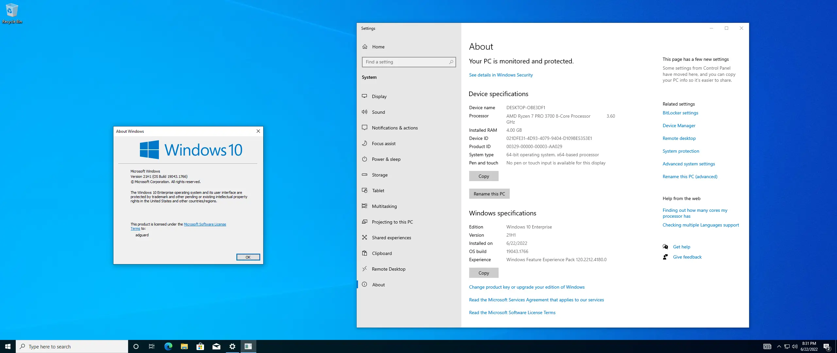Open the Microsoft Software License Terms link in the dialog
This screenshot has height=353, width=837.
pos(205,224)
